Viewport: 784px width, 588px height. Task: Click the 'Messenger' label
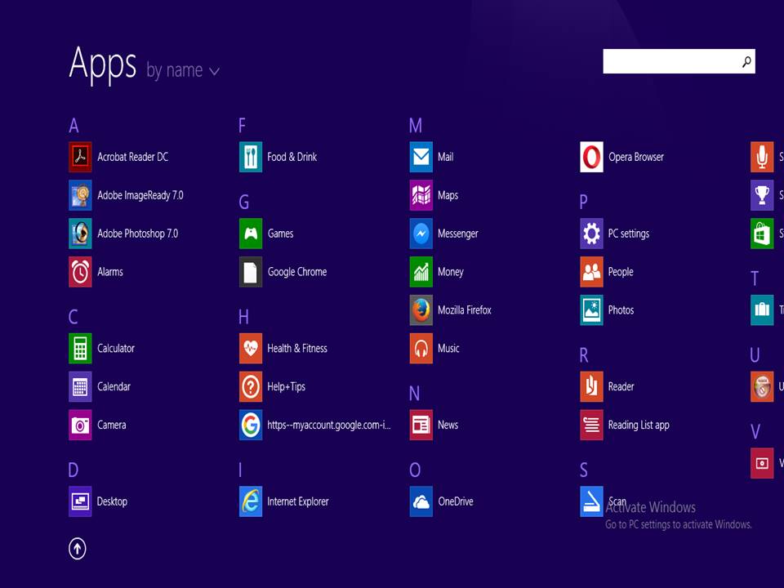[458, 234]
